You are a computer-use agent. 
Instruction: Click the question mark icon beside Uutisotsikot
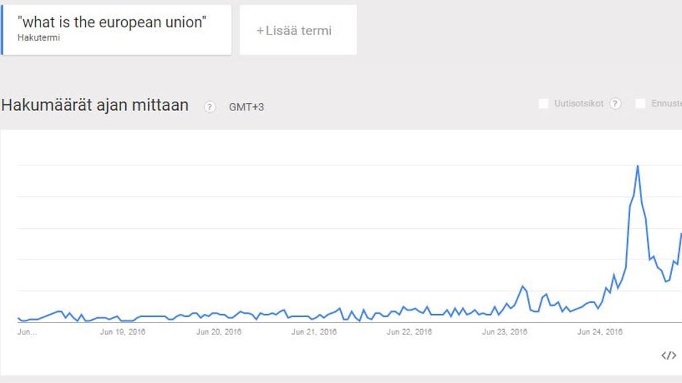(x=615, y=103)
